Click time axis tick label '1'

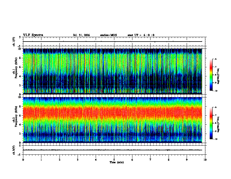[x=41, y=160]
